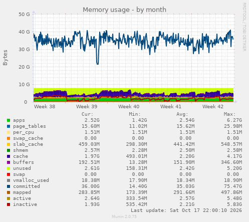Click the 'swap' legend label
Screen dimensions: 249x222
tap(19, 174)
